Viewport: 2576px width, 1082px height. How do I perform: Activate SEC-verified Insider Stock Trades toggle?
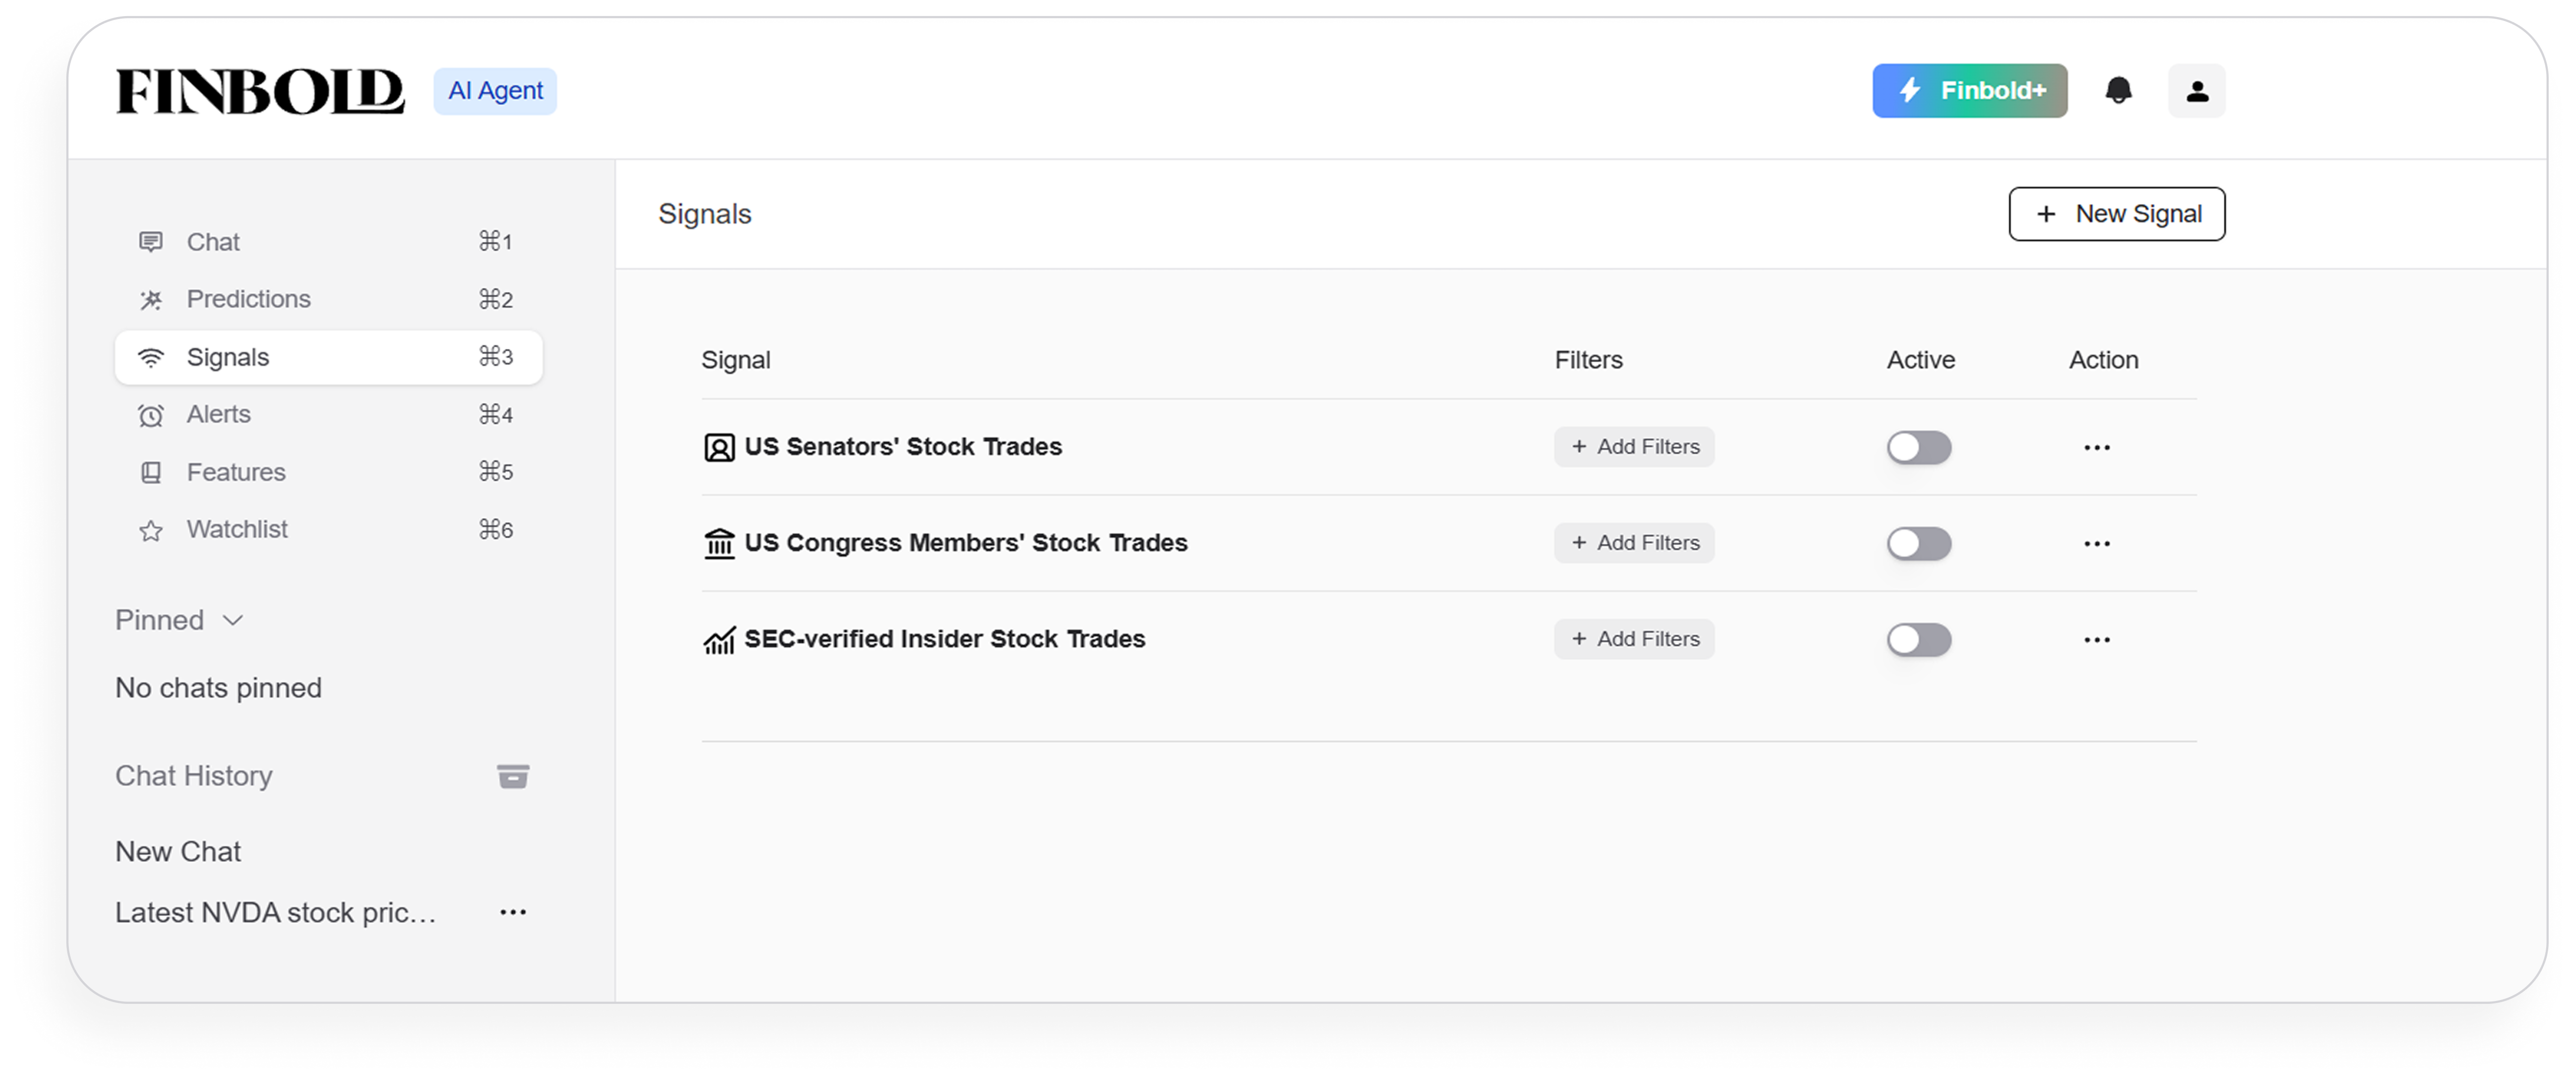1918,640
